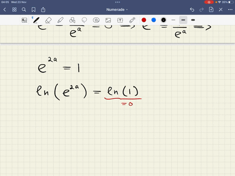This screenshot has height=176, width=235.
Task: Select the Laser pointer tool
Action: pos(132,20)
